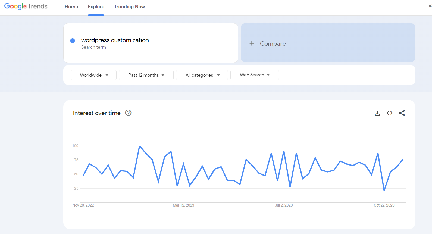The height and width of the screenshot is (234, 432).
Task: Click the plus icon in Compare
Action: tap(252, 43)
